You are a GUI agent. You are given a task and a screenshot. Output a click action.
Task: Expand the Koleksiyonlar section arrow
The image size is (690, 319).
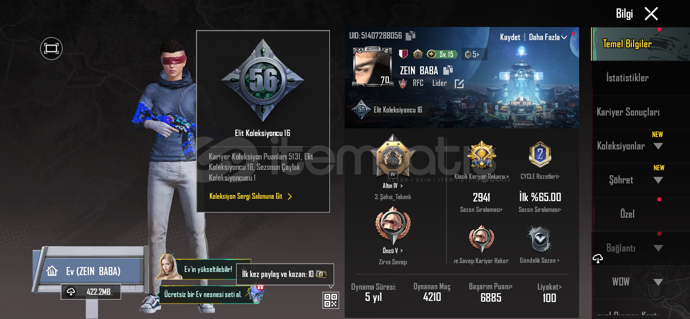658,146
